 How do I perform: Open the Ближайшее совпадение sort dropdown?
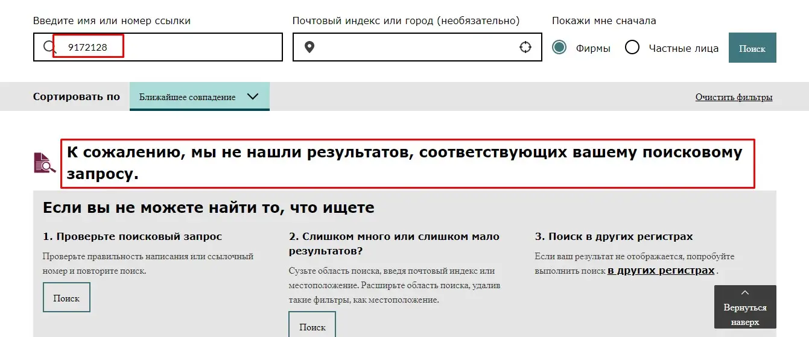coord(200,96)
